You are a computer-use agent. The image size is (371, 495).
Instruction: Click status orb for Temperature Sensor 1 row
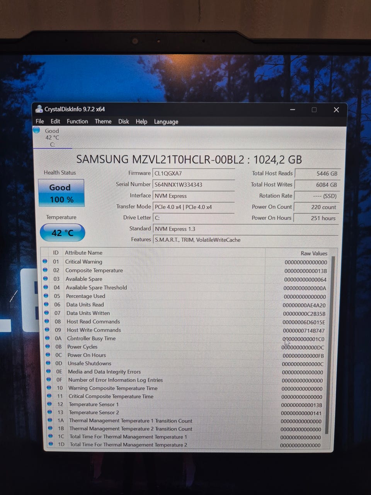[49, 404]
